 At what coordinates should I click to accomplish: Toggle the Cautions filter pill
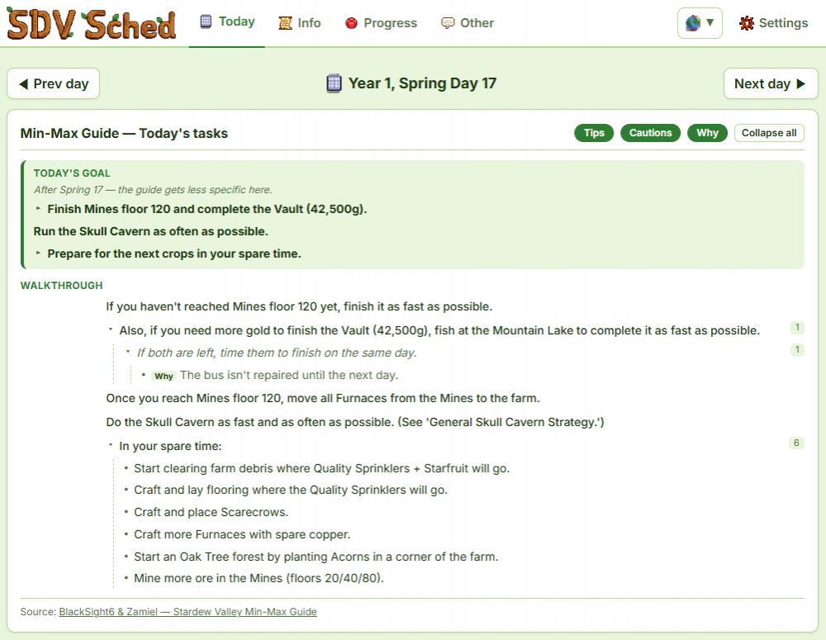point(650,133)
